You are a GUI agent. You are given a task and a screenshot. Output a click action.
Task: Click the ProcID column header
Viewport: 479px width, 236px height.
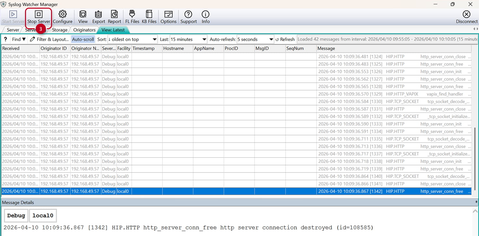(x=239, y=48)
